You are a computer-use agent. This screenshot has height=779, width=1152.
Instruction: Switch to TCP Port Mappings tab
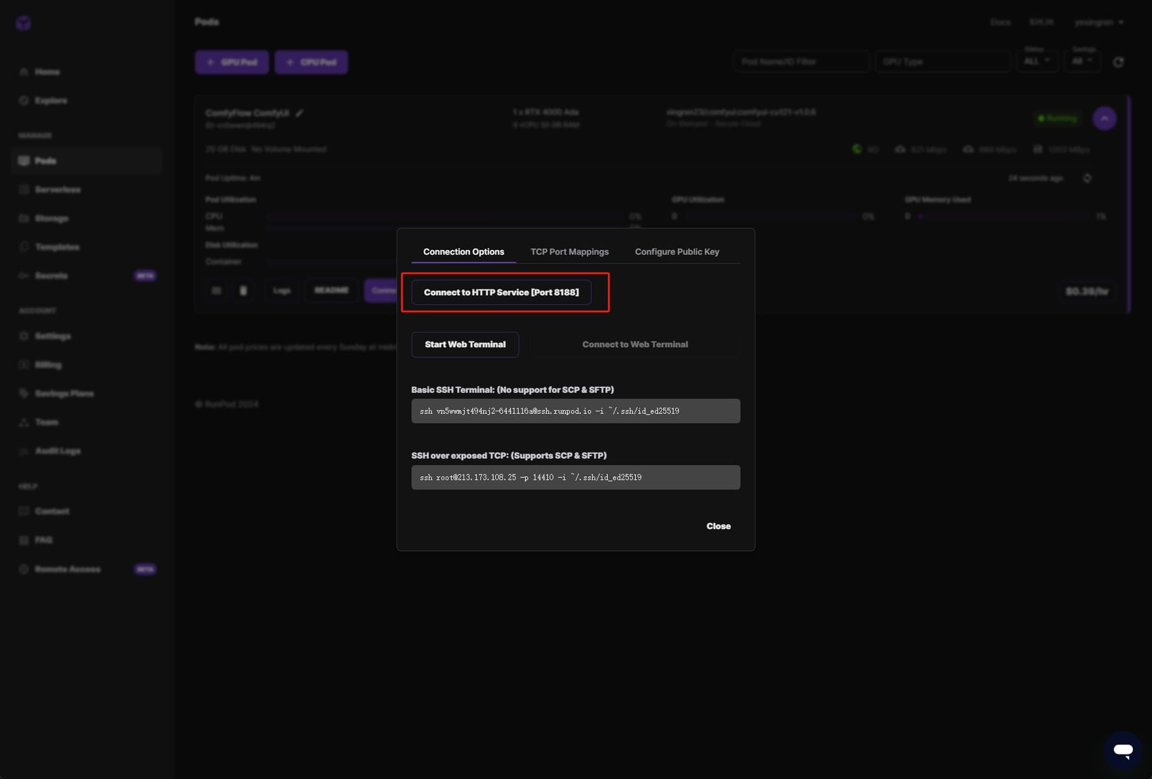pyautogui.click(x=569, y=252)
